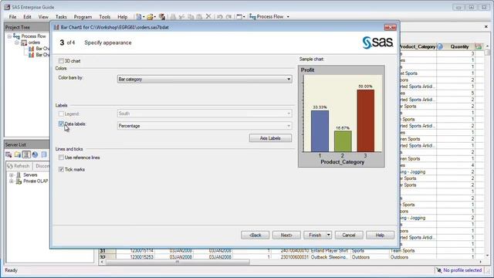Open the File menu
The height and width of the screenshot is (278, 494).
pyautogui.click(x=12, y=17)
